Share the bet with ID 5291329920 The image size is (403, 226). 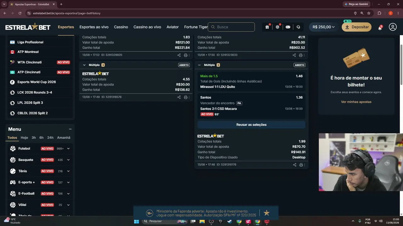[x=179, y=55]
